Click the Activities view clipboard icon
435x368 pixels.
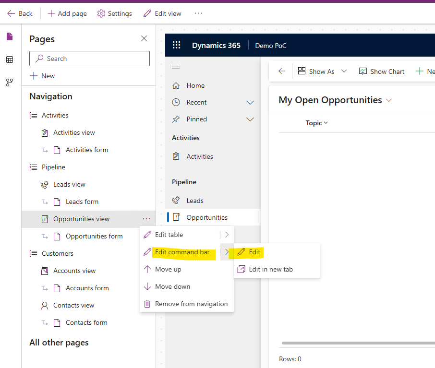(x=45, y=133)
